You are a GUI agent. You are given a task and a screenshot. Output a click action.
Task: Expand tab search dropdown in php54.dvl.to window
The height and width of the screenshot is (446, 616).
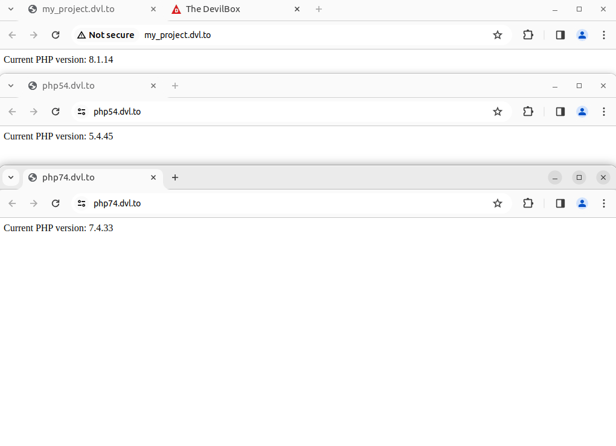11,86
